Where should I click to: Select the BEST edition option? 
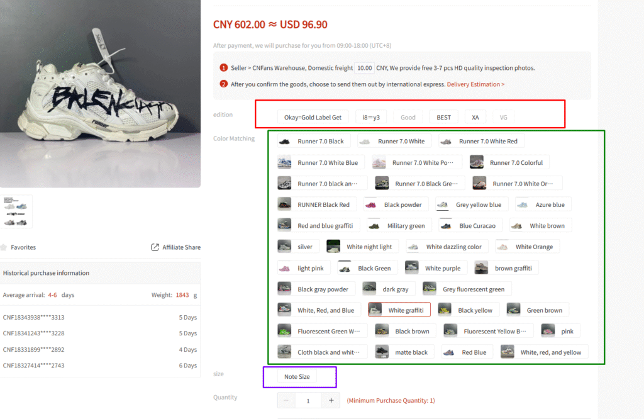pos(443,117)
